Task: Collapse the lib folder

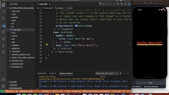Action: tap(12, 27)
